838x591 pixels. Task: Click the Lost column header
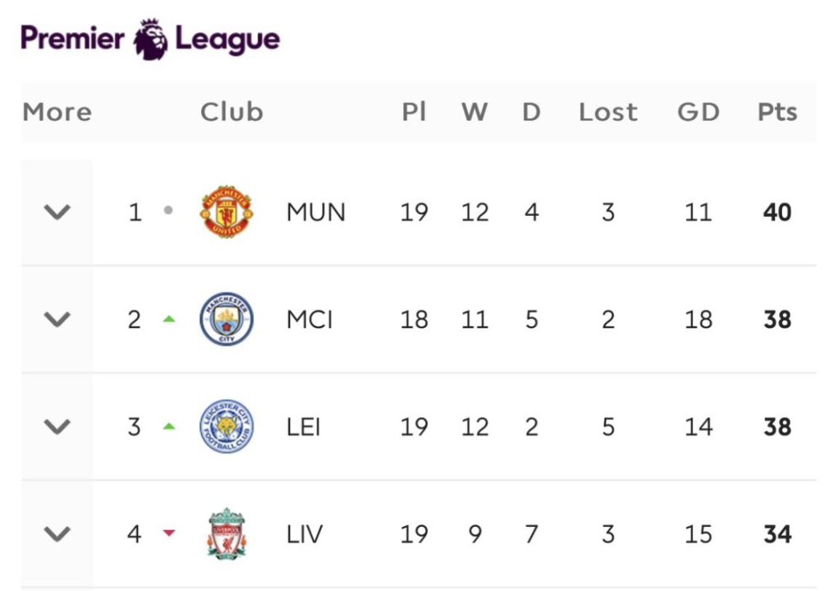[607, 112]
